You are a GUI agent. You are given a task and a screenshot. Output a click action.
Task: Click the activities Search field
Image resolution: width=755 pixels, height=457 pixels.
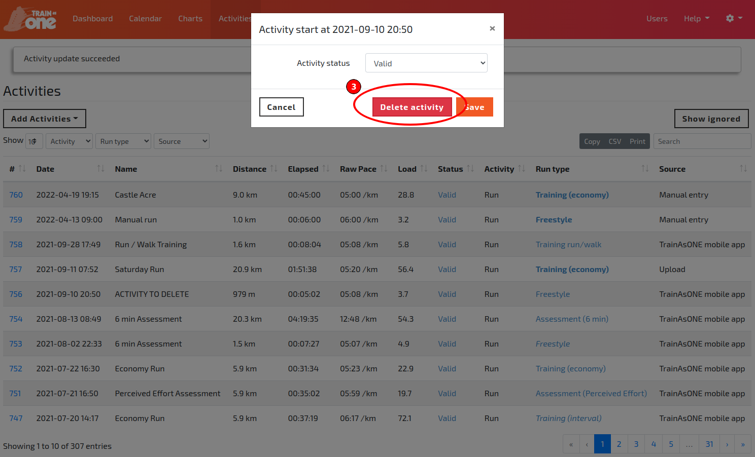[702, 141]
